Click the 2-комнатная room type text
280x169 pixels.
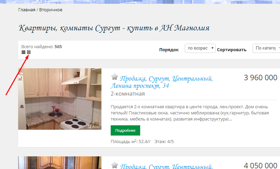tap(128, 94)
